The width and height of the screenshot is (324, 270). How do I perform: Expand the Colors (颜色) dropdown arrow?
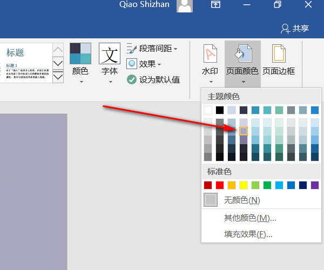coord(80,82)
